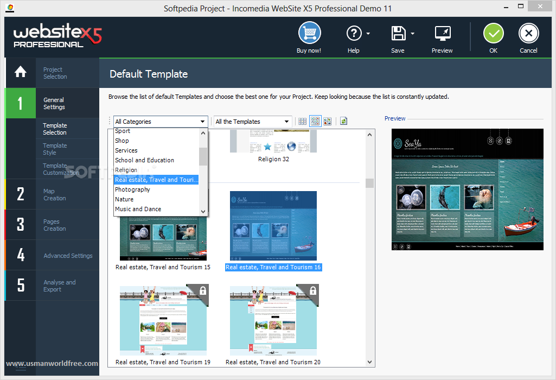This screenshot has height=380, width=556.
Task: Click the Cancel X icon
Action: (x=528, y=33)
